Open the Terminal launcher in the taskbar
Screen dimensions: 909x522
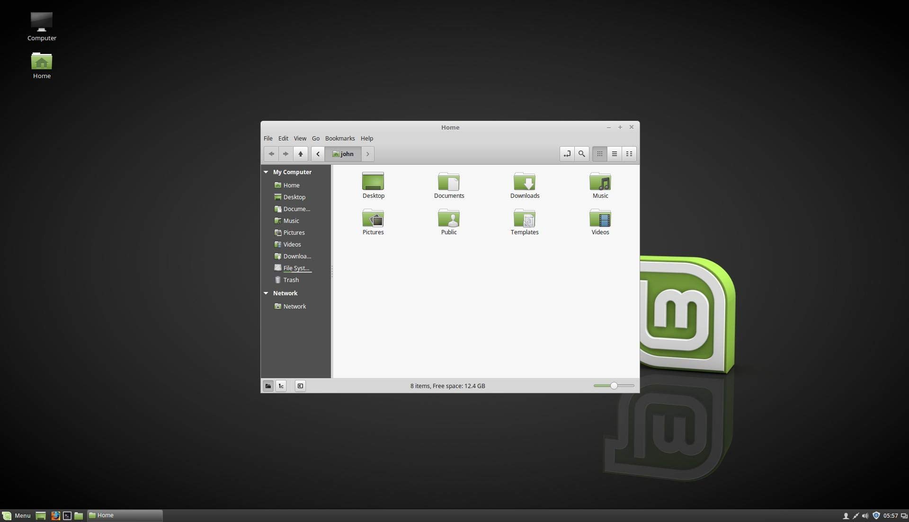pyautogui.click(x=67, y=515)
